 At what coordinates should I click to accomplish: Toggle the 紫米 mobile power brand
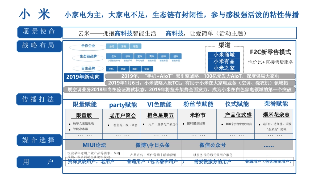140,56
